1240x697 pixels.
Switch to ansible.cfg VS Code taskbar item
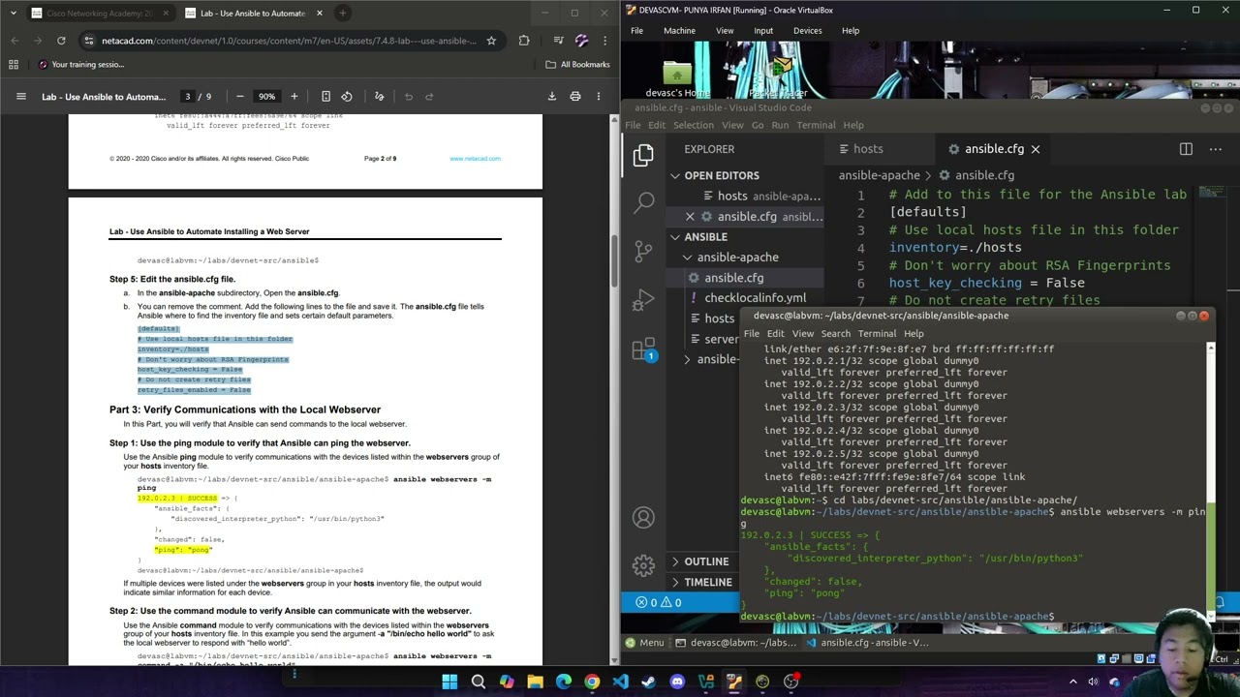pyautogui.click(x=868, y=643)
